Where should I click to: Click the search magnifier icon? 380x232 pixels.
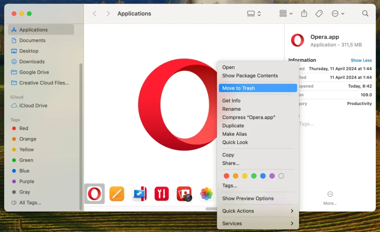coord(365,14)
